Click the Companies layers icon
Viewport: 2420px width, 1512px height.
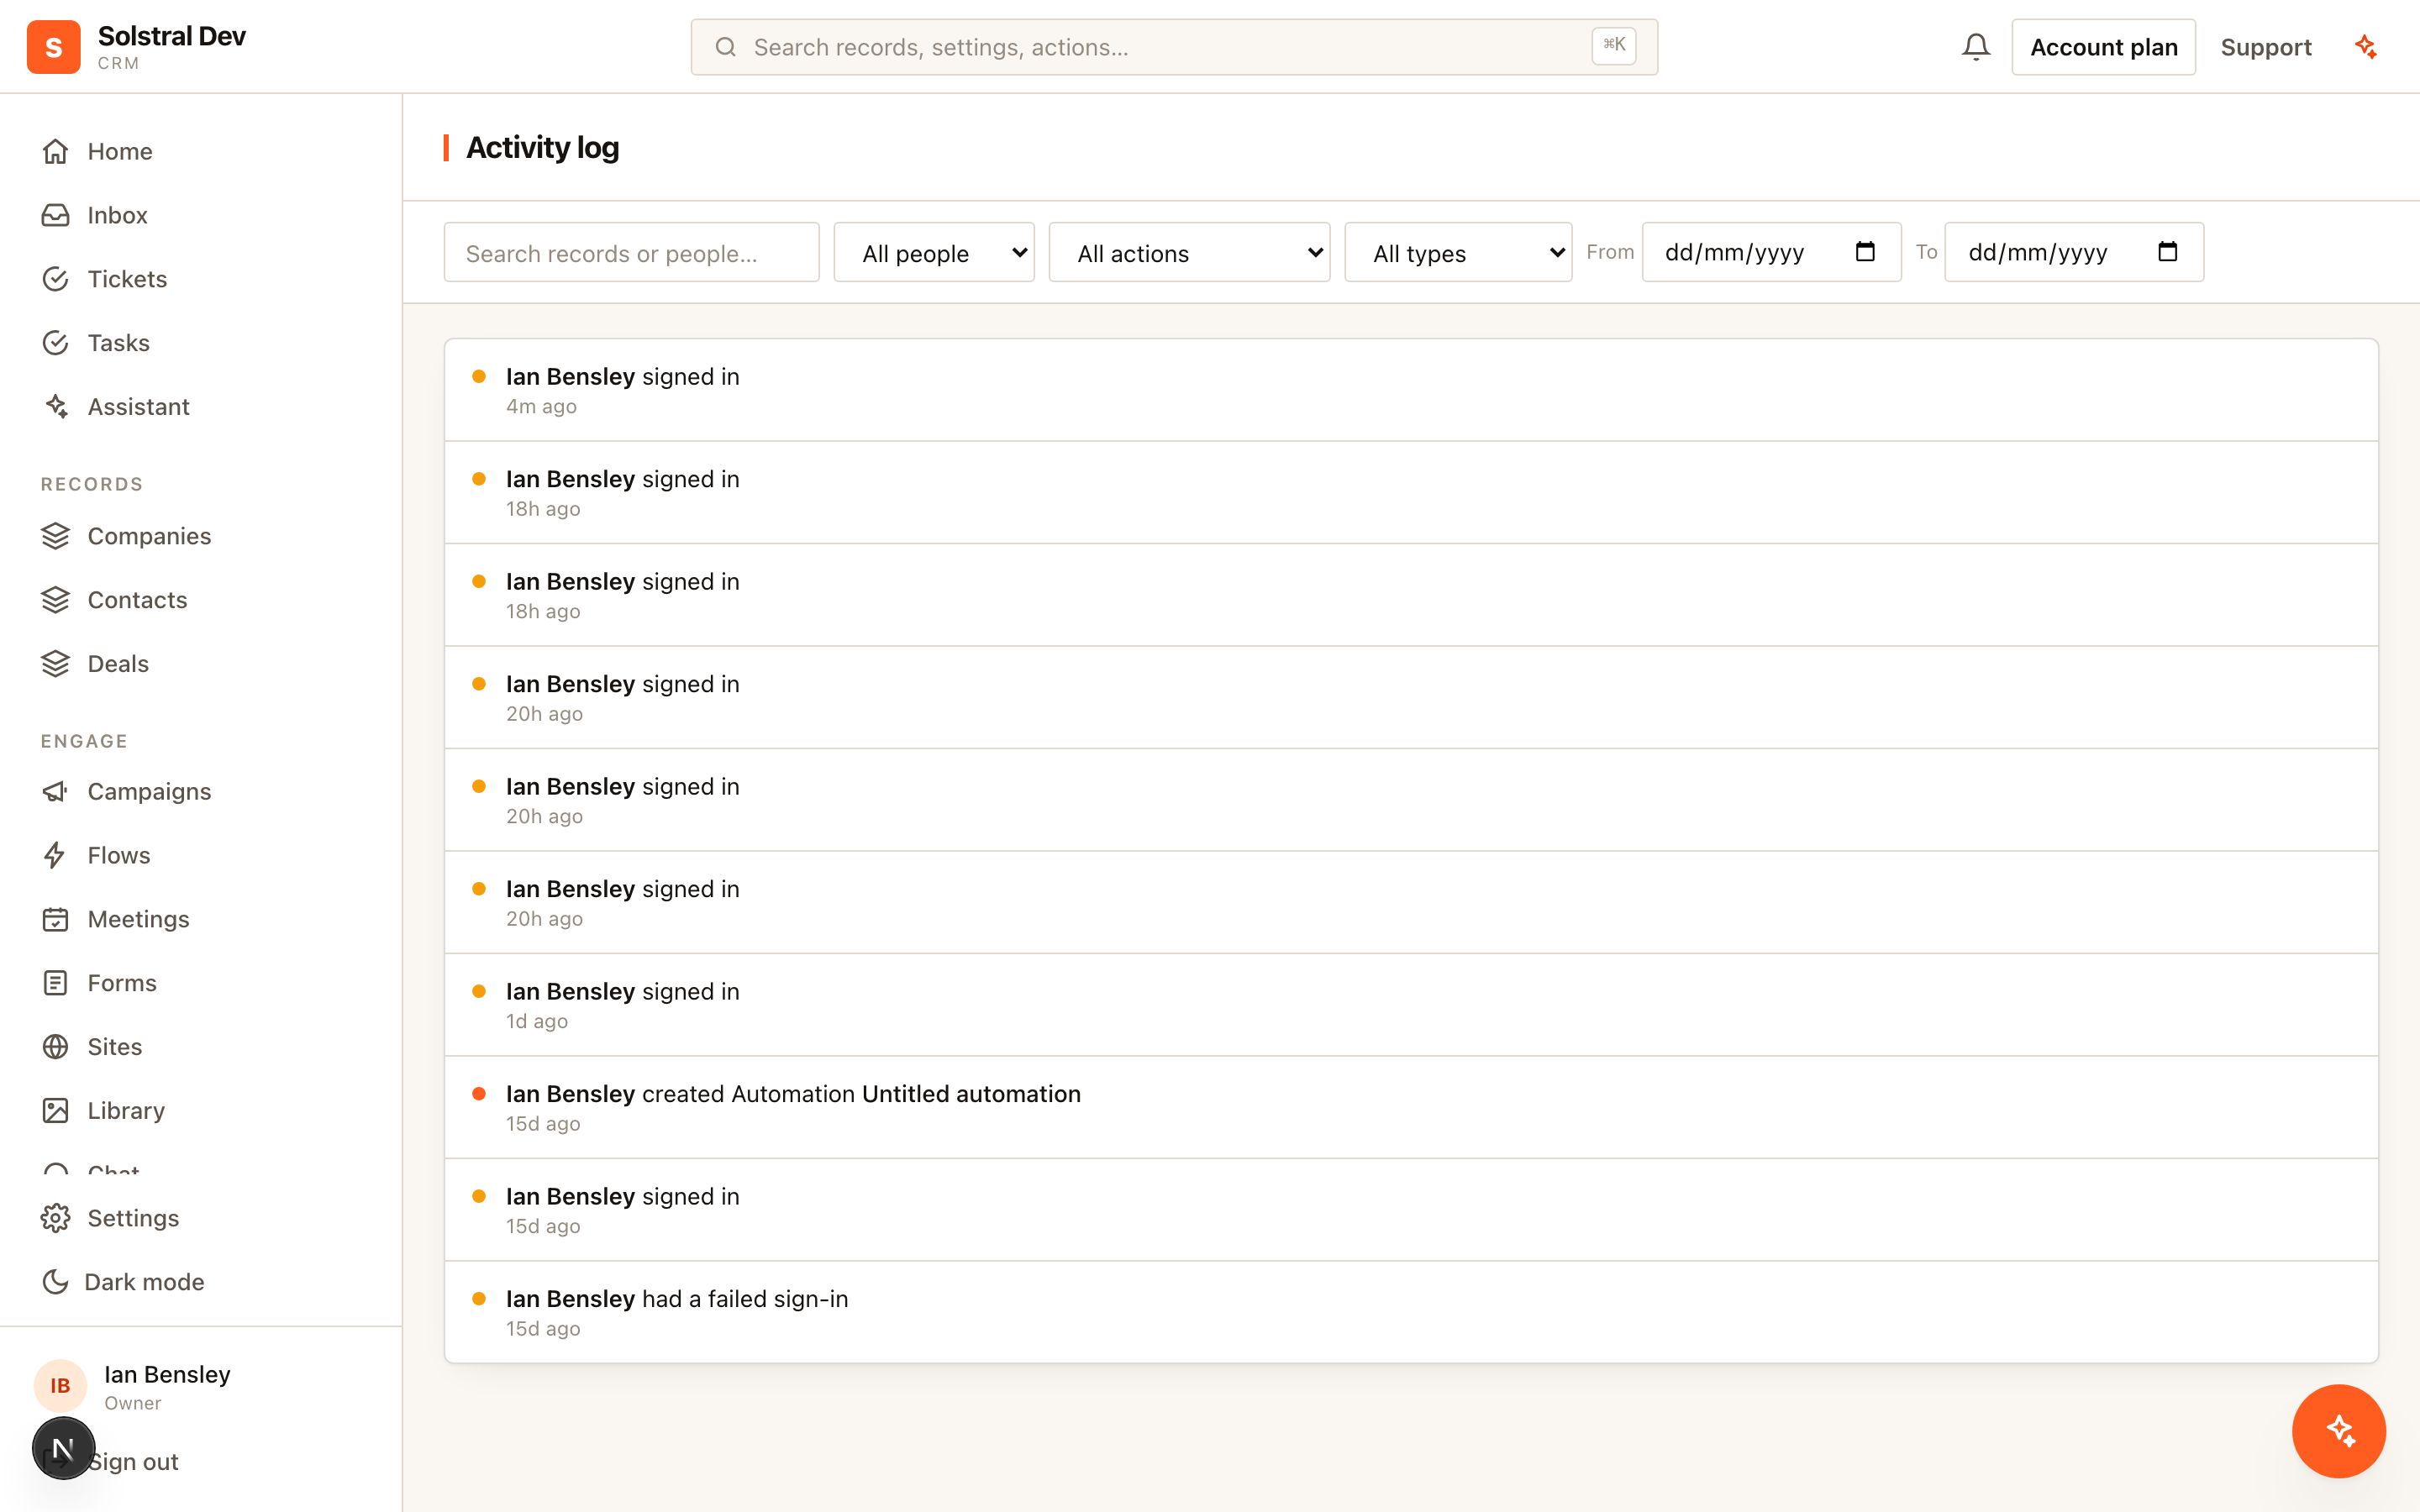point(56,536)
